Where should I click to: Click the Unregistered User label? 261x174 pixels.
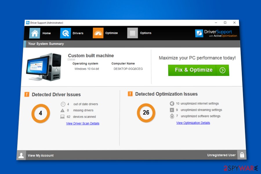[221, 155]
